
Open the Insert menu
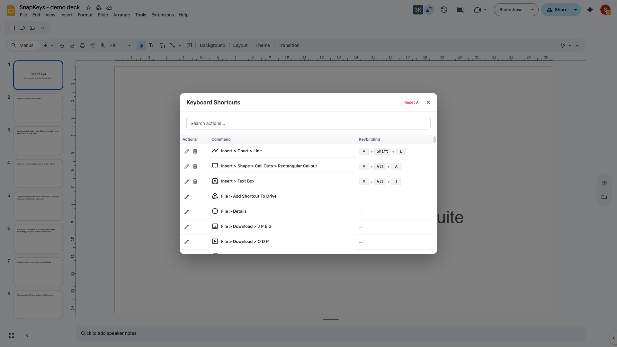(x=66, y=15)
